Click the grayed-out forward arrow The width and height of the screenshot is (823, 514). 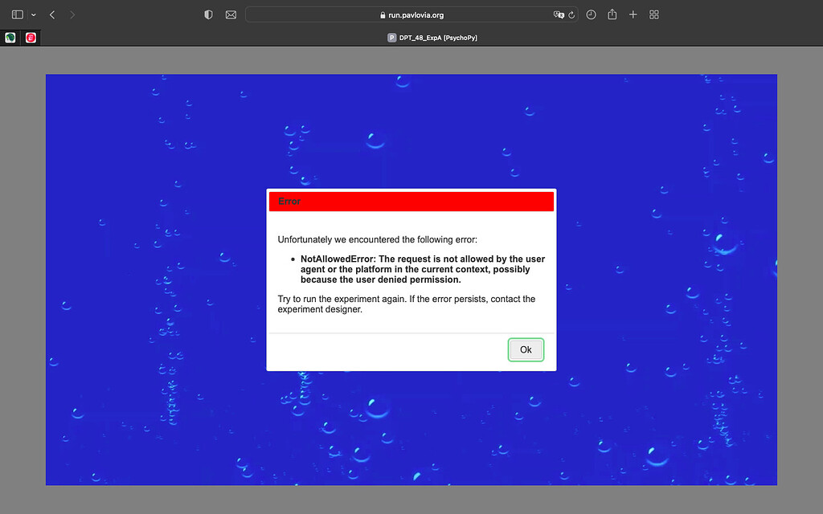coord(72,14)
